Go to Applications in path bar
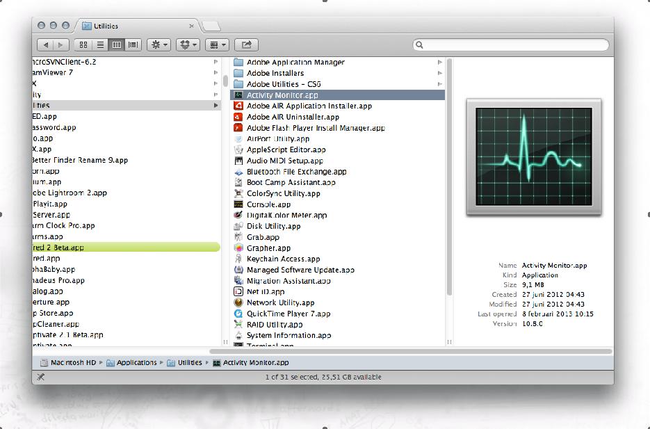Image resolution: width=650 pixels, height=429 pixels. point(132,363)
